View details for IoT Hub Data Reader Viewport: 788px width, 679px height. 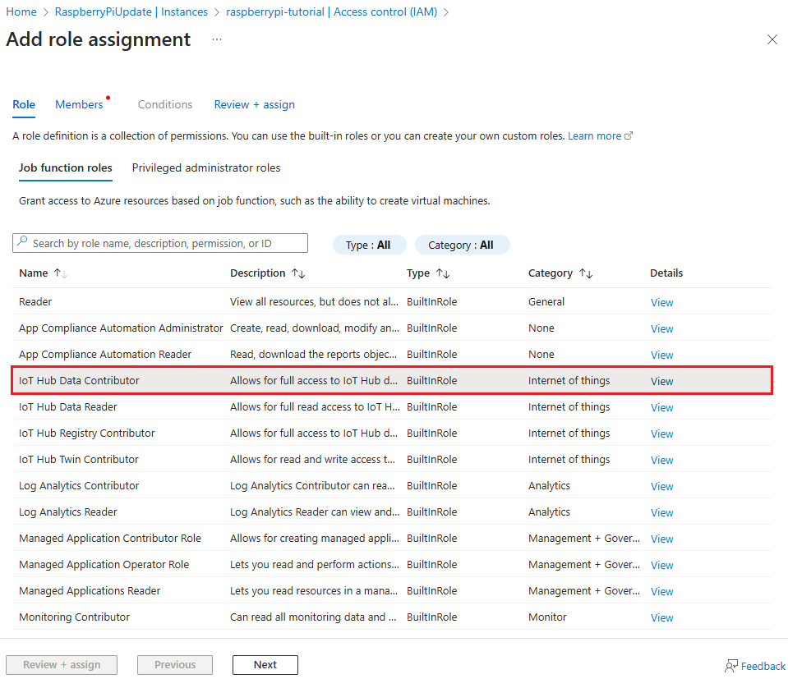point(661,407)
